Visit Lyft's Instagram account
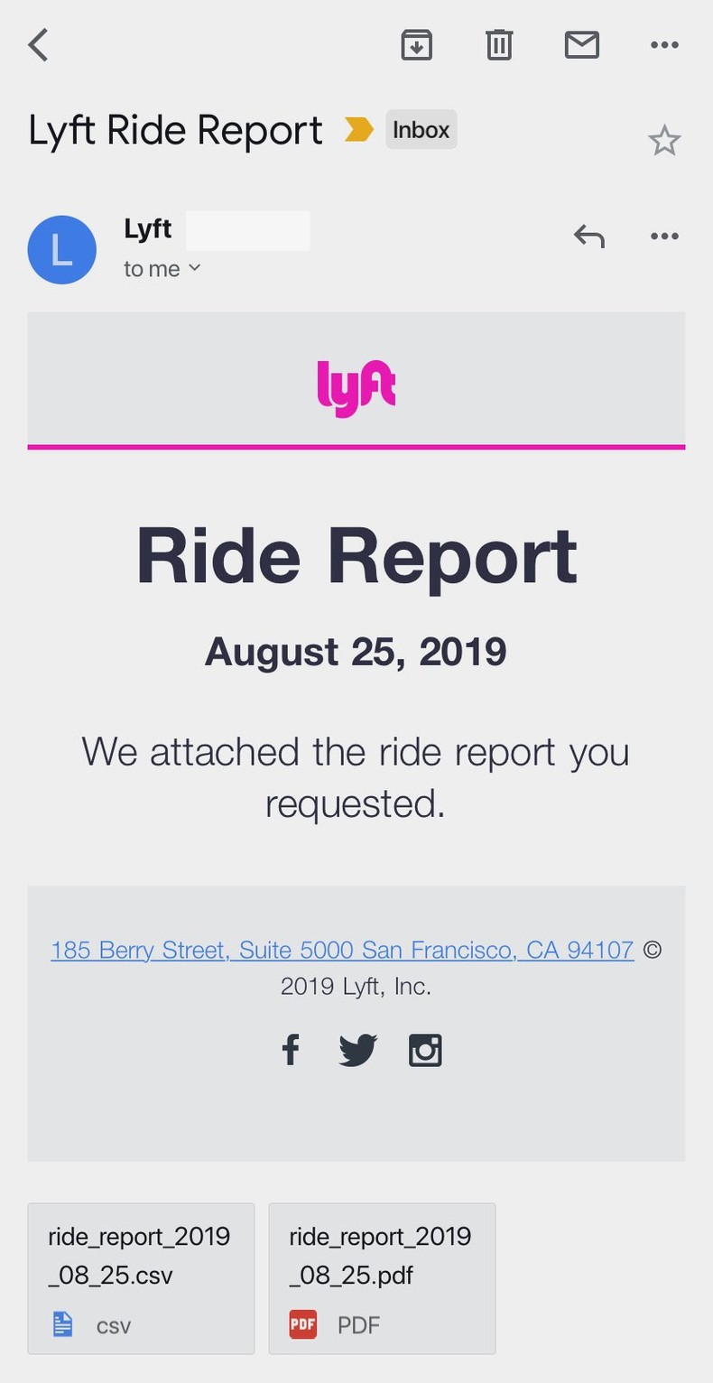713x1383 pixels. (424, 1049)
